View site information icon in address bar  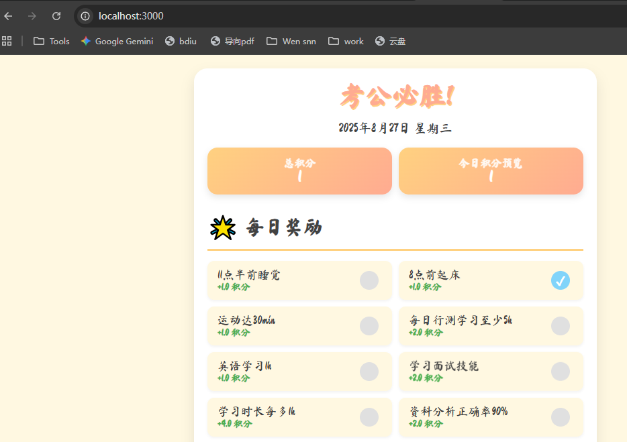[x=85, y=16]
